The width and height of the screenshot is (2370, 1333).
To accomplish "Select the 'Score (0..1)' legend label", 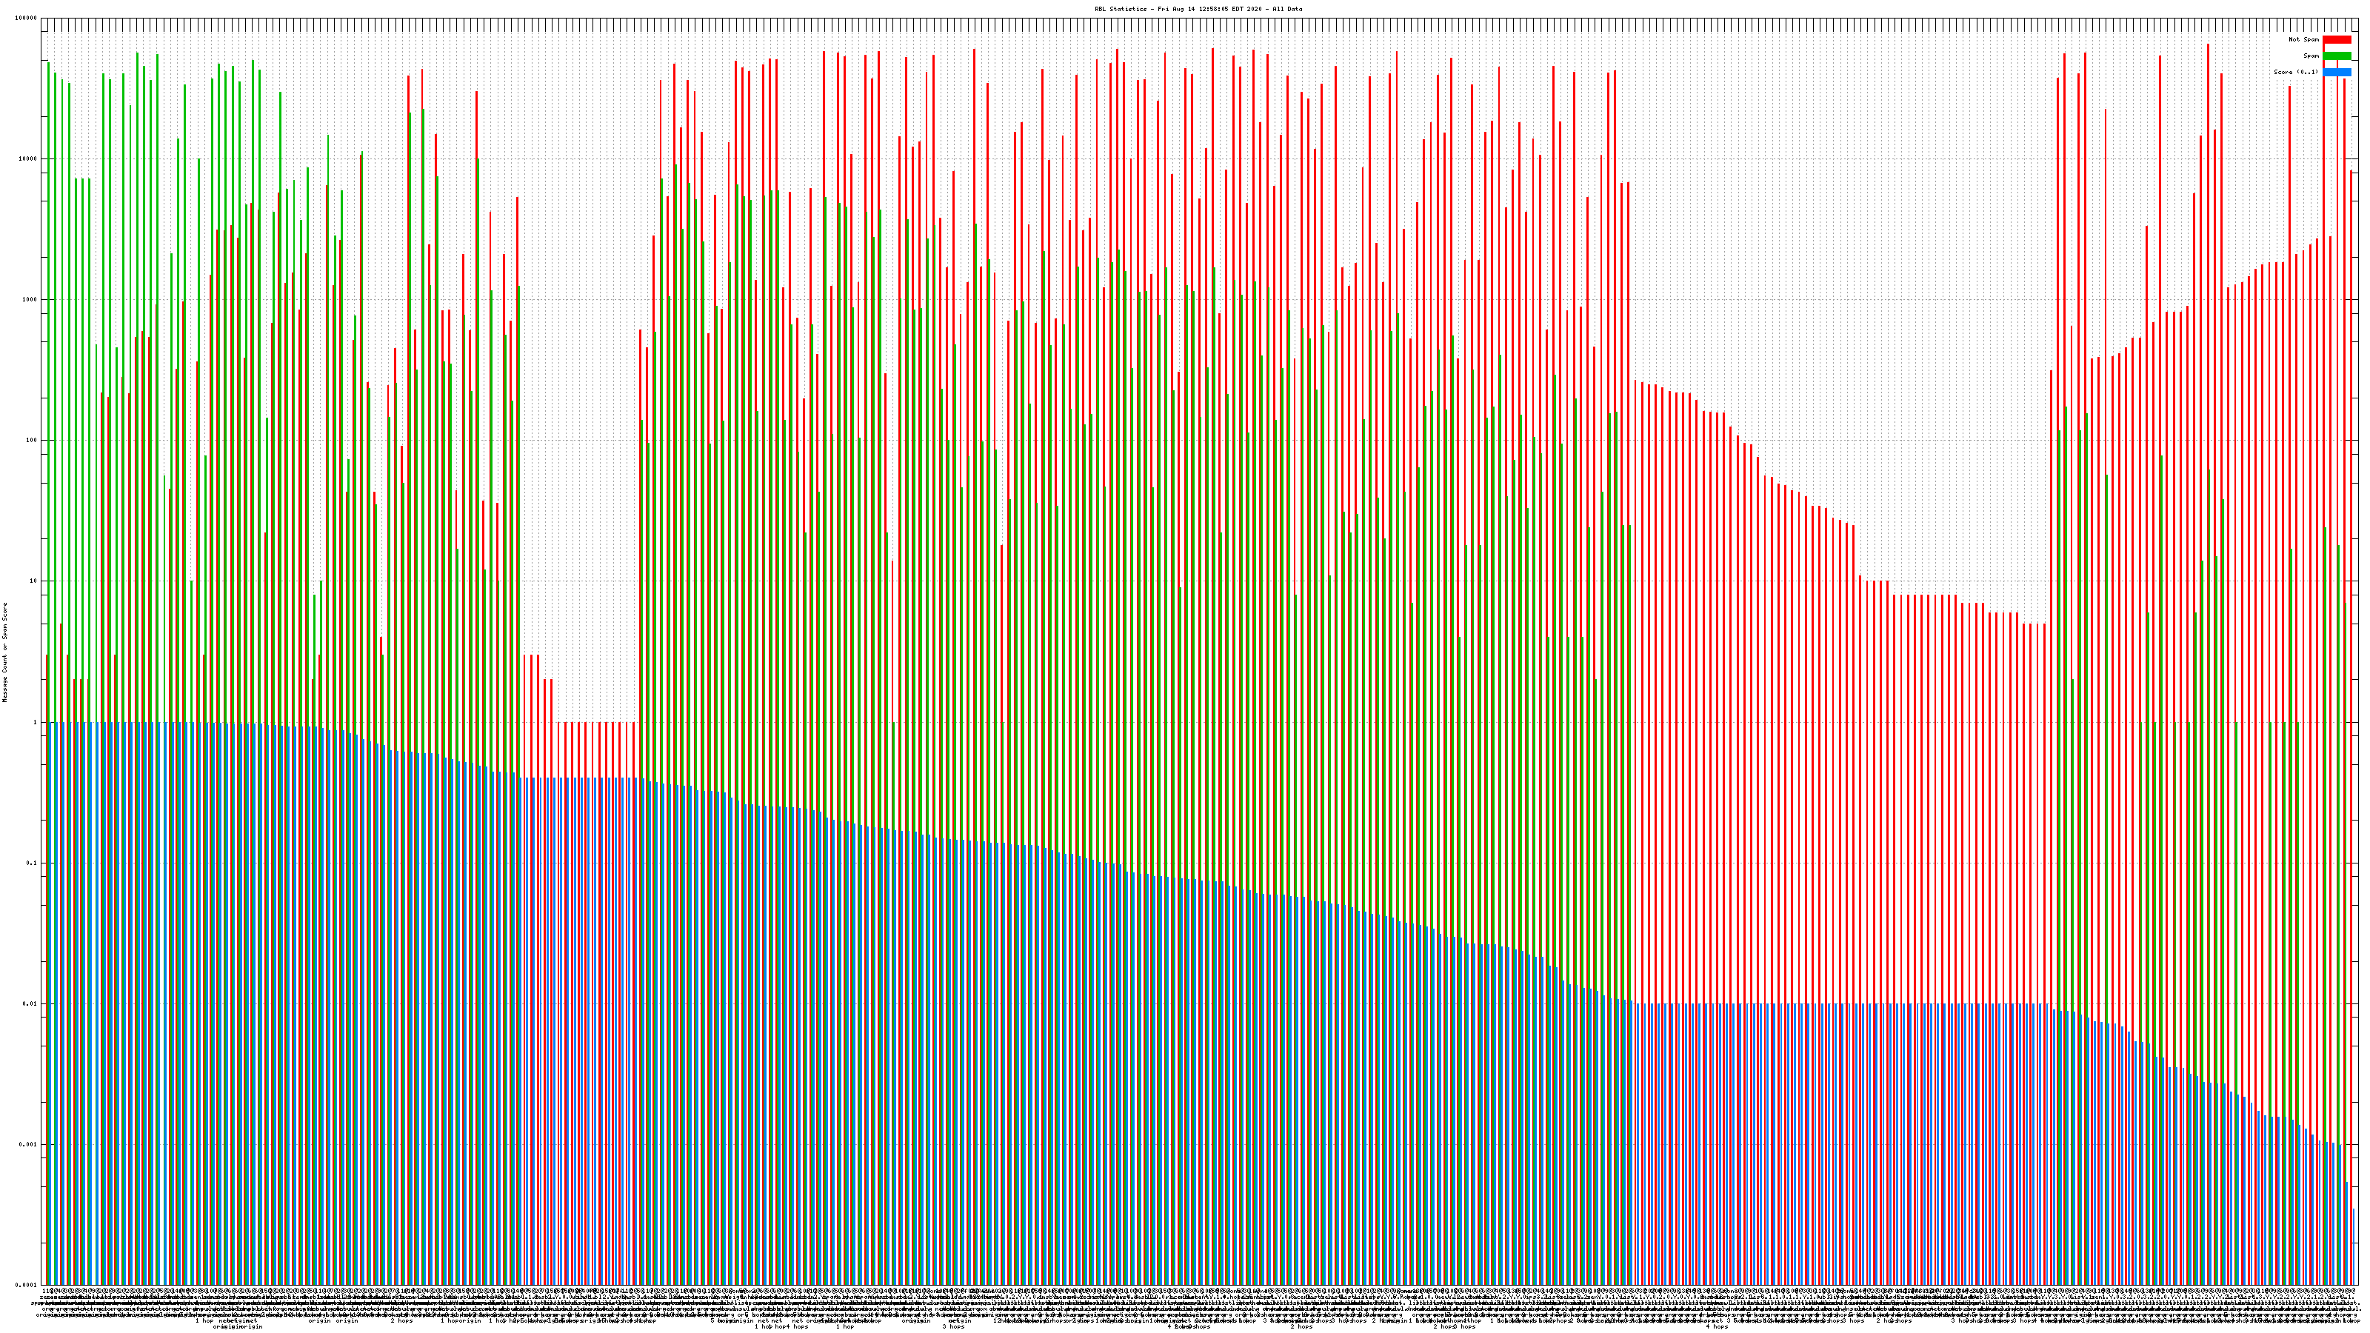I will pyautogui.click(x=2295, y=72).
